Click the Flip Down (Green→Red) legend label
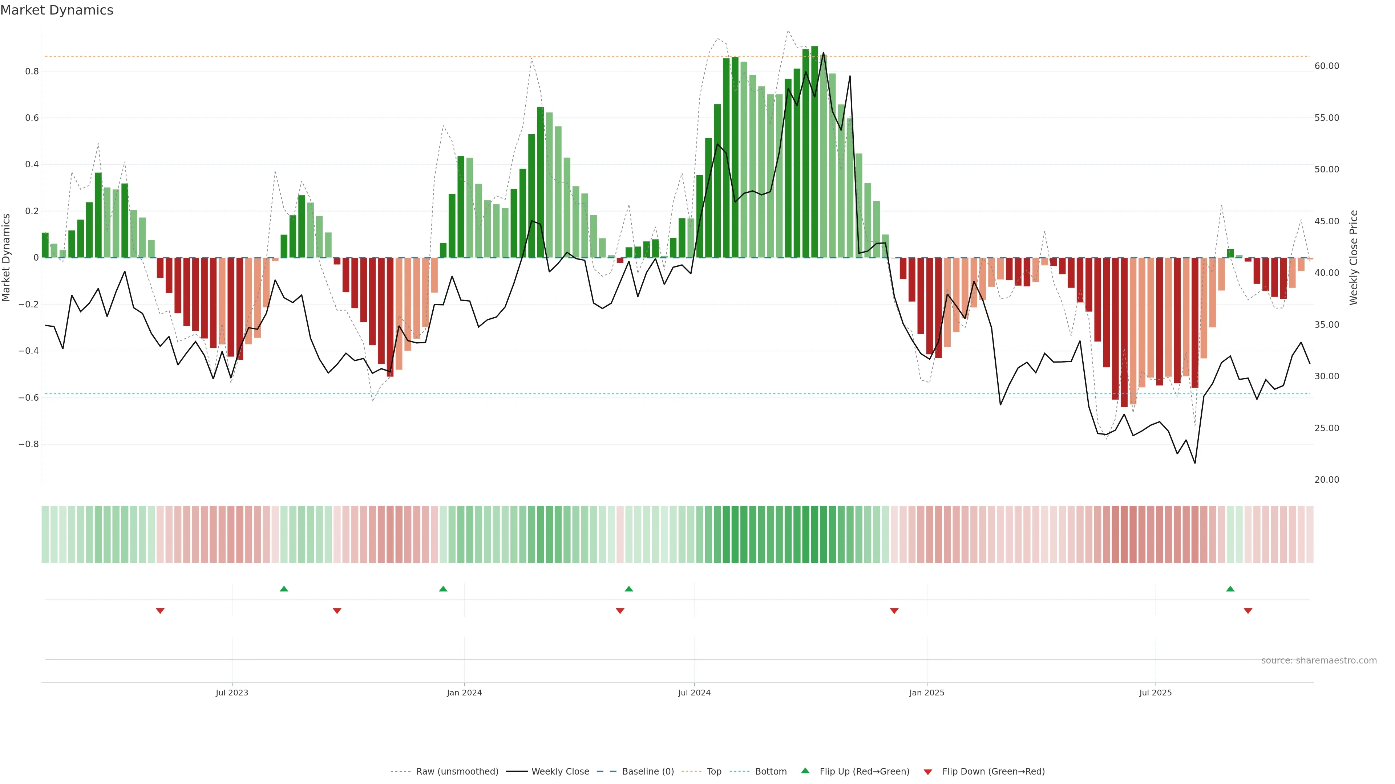 (993, 772)
